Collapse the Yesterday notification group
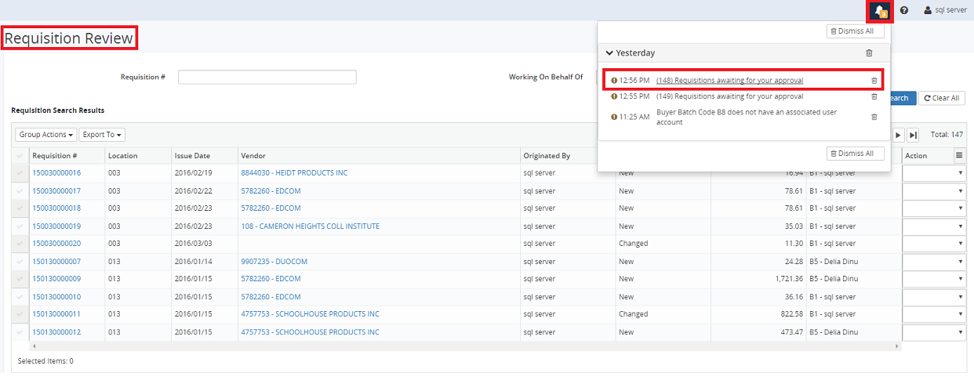 (x=609, y=53)
